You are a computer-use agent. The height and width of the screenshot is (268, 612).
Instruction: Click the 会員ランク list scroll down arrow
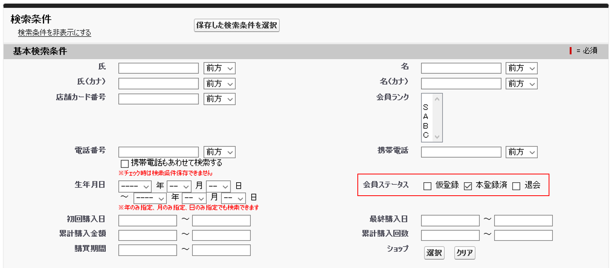click(x=437, y=137)
